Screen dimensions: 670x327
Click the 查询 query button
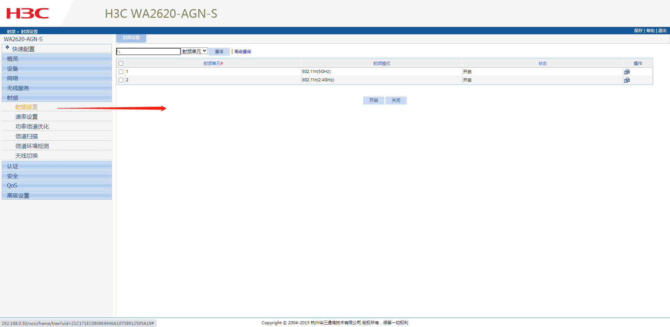[219, 52]
